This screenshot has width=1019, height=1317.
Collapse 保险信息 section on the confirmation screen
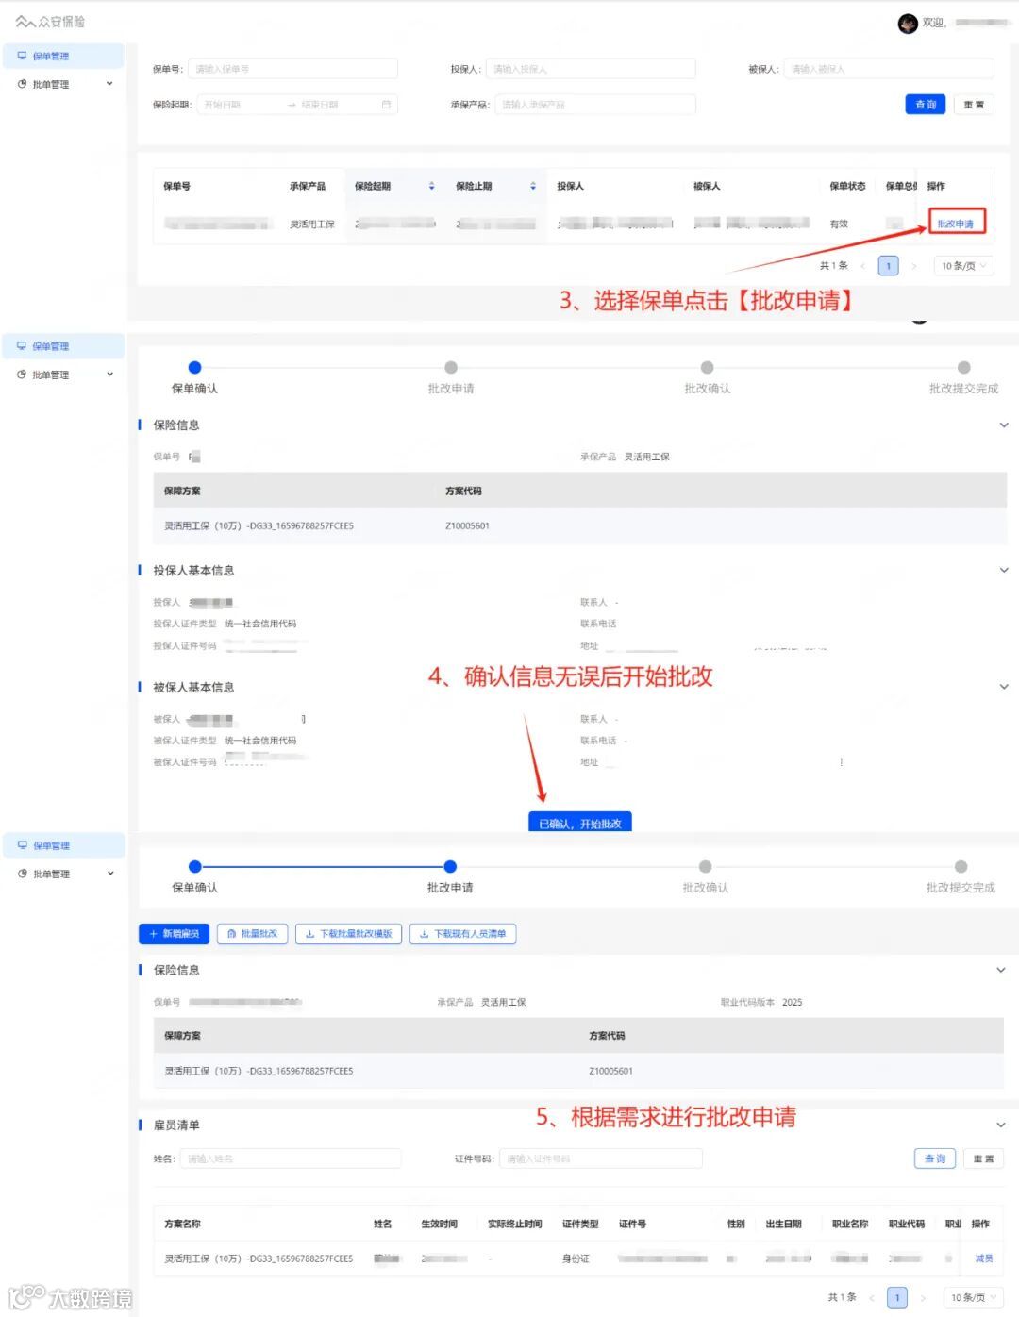click(1004, 425)
